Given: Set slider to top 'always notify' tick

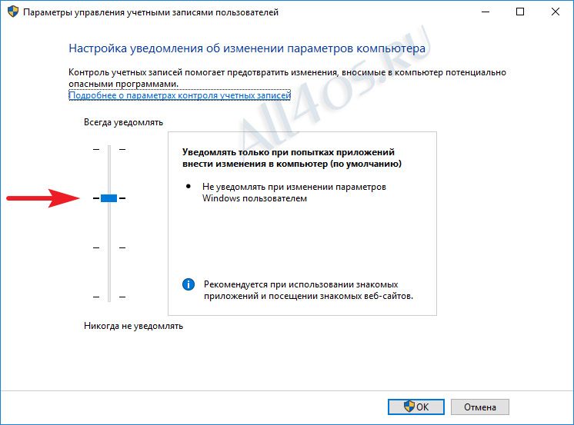Looking at the screenshot, I should pos(109,149).
